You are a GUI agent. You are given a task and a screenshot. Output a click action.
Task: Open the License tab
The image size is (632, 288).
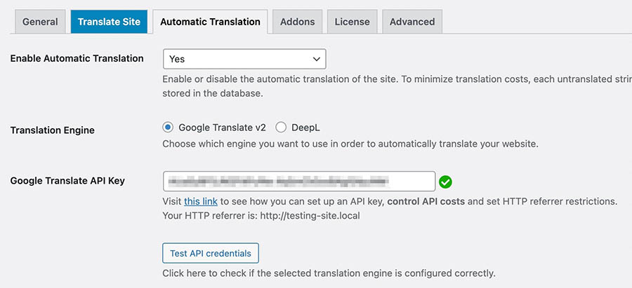[x=352, y=22]
